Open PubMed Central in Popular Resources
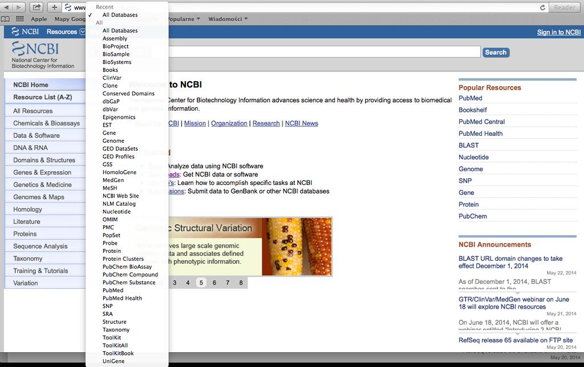 [x=481, y=122]
